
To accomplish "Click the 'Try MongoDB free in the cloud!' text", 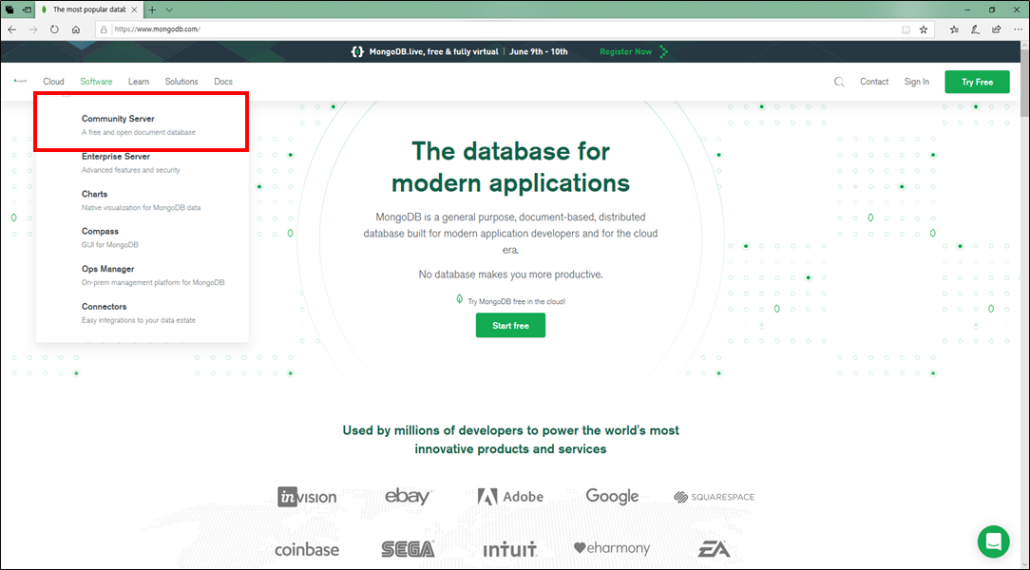I will pyautogui.click(x=516, y=301).
